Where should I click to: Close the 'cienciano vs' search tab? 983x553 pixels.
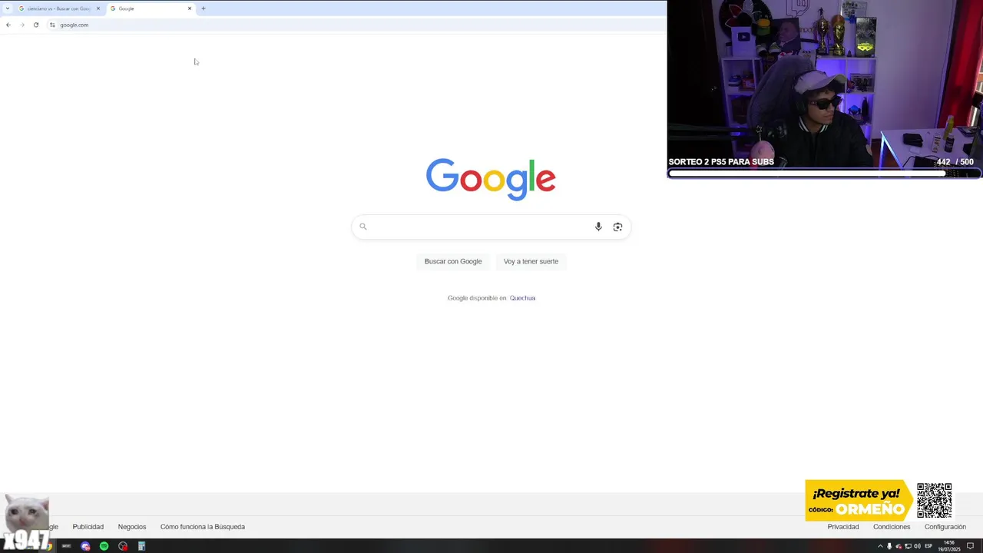(98, 8)
